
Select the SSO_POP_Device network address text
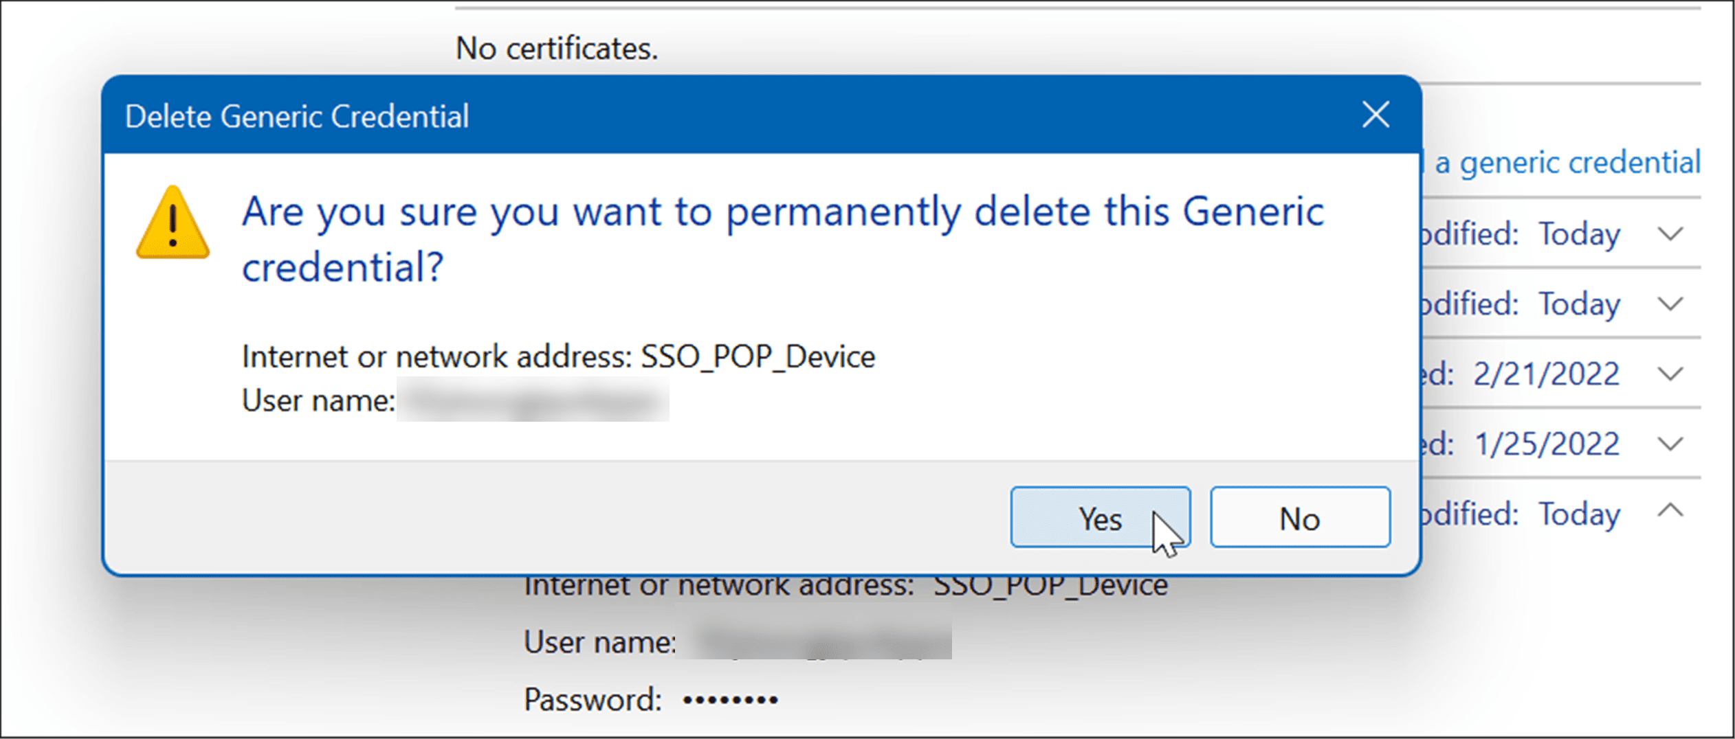click(x=759, y=356)
